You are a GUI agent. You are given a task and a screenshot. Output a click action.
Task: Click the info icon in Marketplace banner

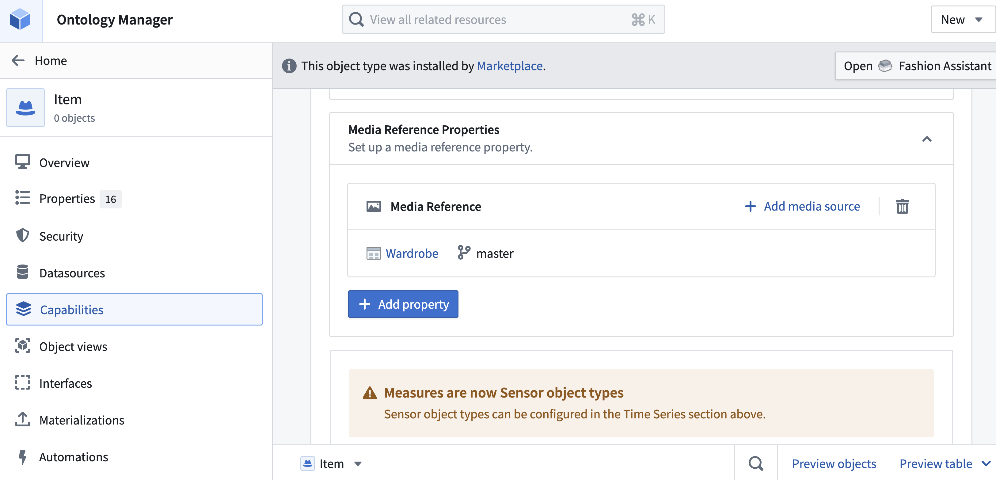[x=289, y=66]
